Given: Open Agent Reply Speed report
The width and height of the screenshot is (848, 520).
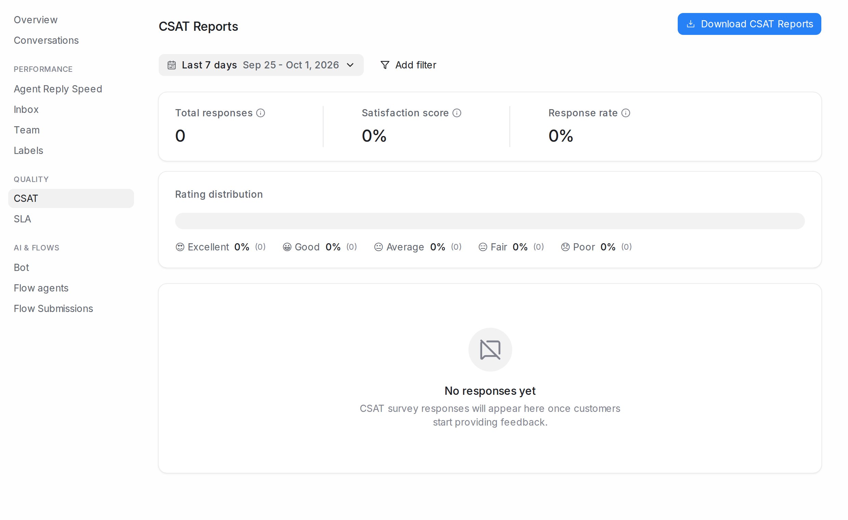Looking at the screenshot, I should tap(58, 89).
